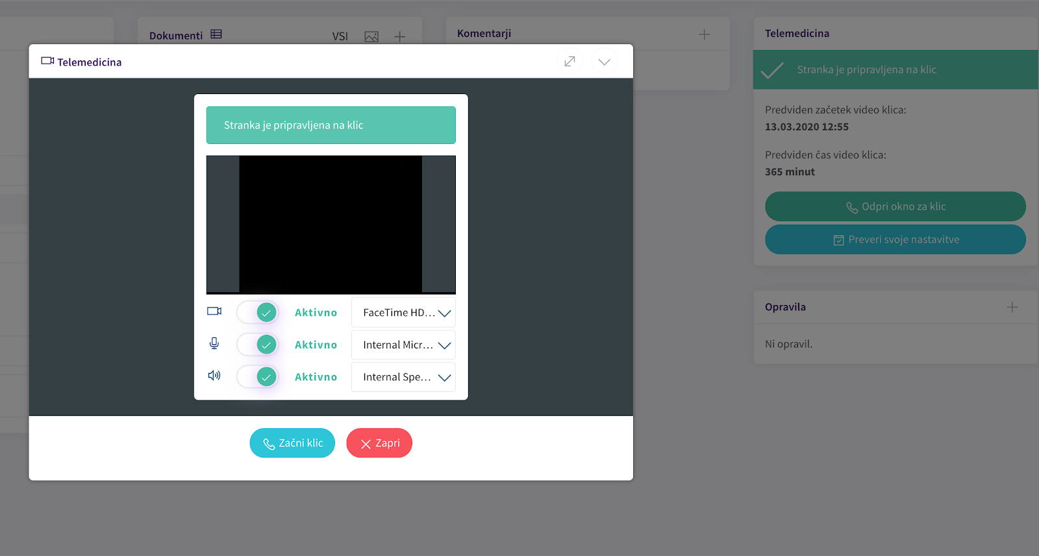Click the expand arrows icon in Telemedicina dialog

tap(570, 62)
